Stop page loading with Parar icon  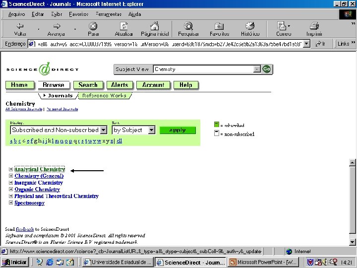[93, 26]
